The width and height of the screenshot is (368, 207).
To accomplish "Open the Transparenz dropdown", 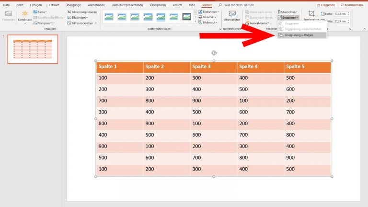I will [44, 23].
